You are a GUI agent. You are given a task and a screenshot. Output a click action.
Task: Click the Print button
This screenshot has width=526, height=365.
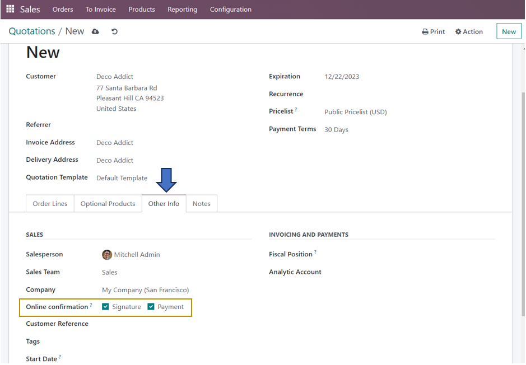coord(433,32)
